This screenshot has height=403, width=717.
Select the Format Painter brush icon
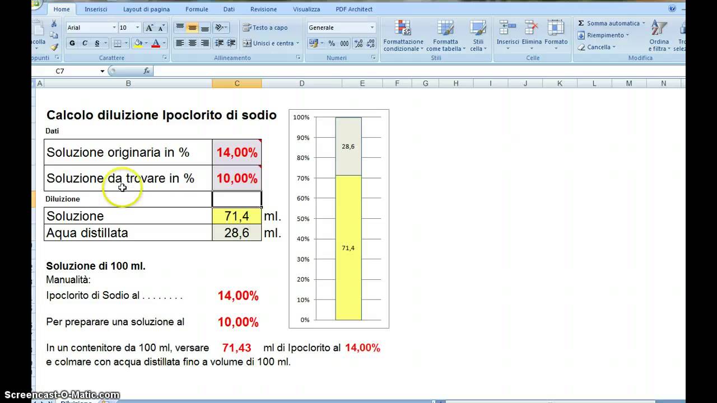[54, 47]
